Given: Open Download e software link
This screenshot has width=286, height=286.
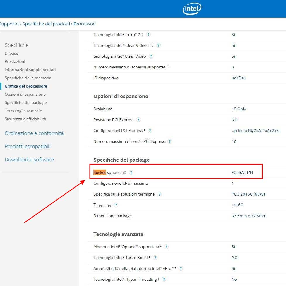Looking at the screenshot, I should (x=29, y=160).
